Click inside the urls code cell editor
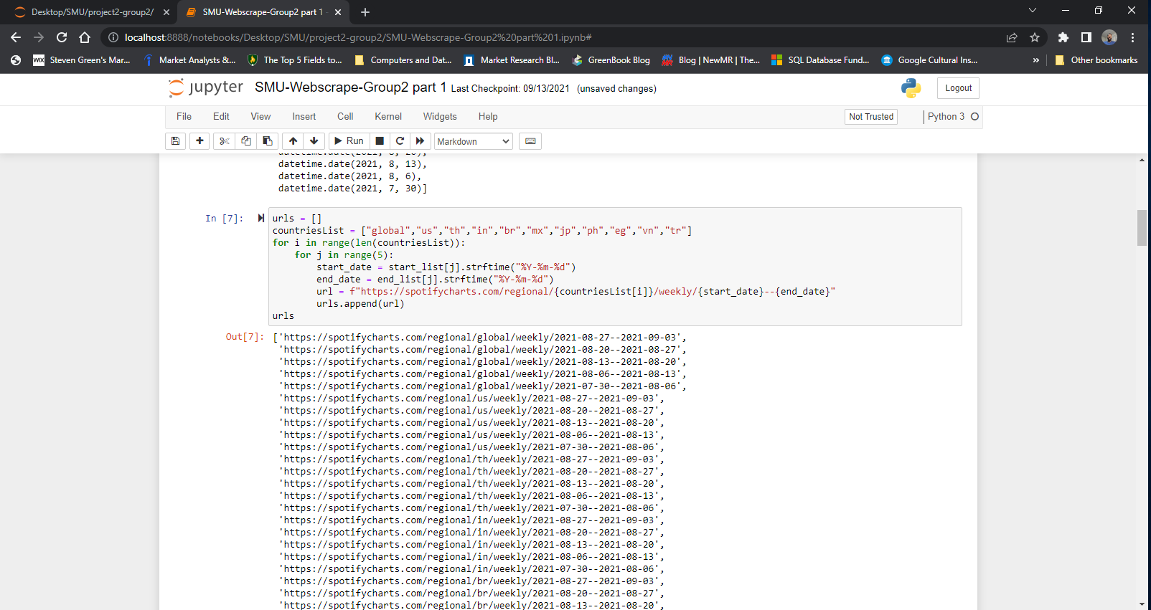The image size is (1151, 610). pyautogui.click(x=615, y=267)
